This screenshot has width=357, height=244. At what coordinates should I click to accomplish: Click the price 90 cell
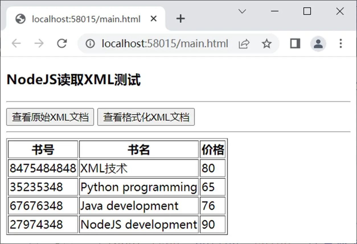tap(213, 224)
